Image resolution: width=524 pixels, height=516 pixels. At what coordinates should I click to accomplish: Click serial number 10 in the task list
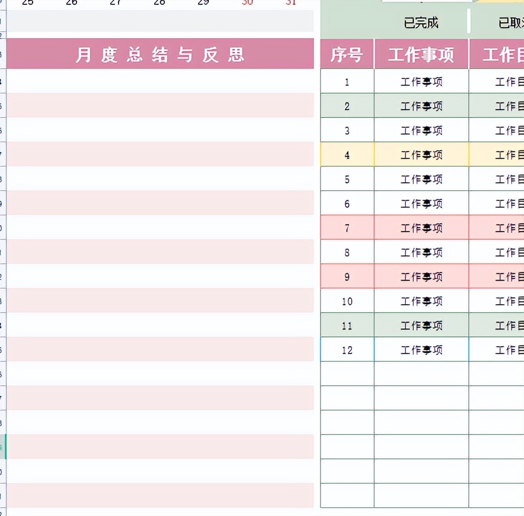click(x=346, y=301)
